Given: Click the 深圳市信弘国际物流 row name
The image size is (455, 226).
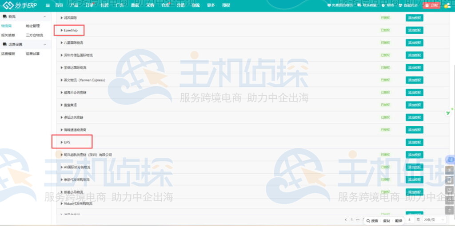Looking at the screenshot, I should point(78,55).
